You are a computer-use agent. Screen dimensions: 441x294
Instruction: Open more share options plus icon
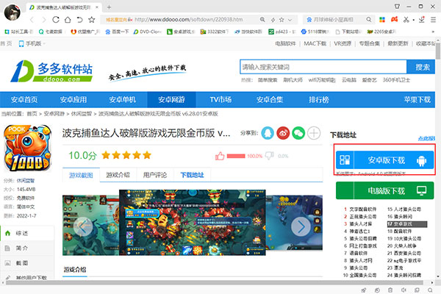point(314,133)
